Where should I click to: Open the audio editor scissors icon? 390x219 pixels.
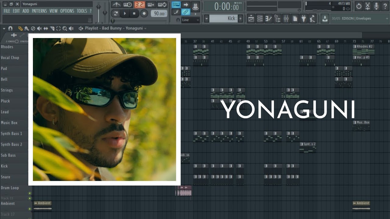[368, 6]
